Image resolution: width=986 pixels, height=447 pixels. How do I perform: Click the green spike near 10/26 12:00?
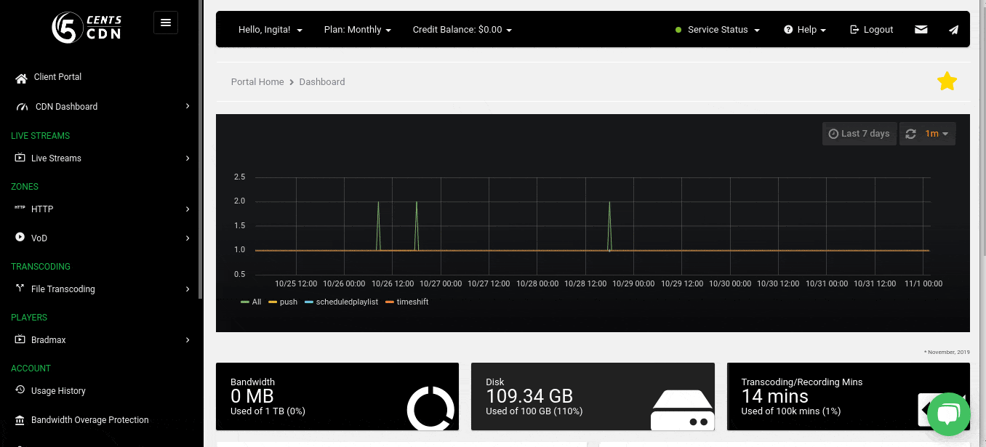click(378, 225)
